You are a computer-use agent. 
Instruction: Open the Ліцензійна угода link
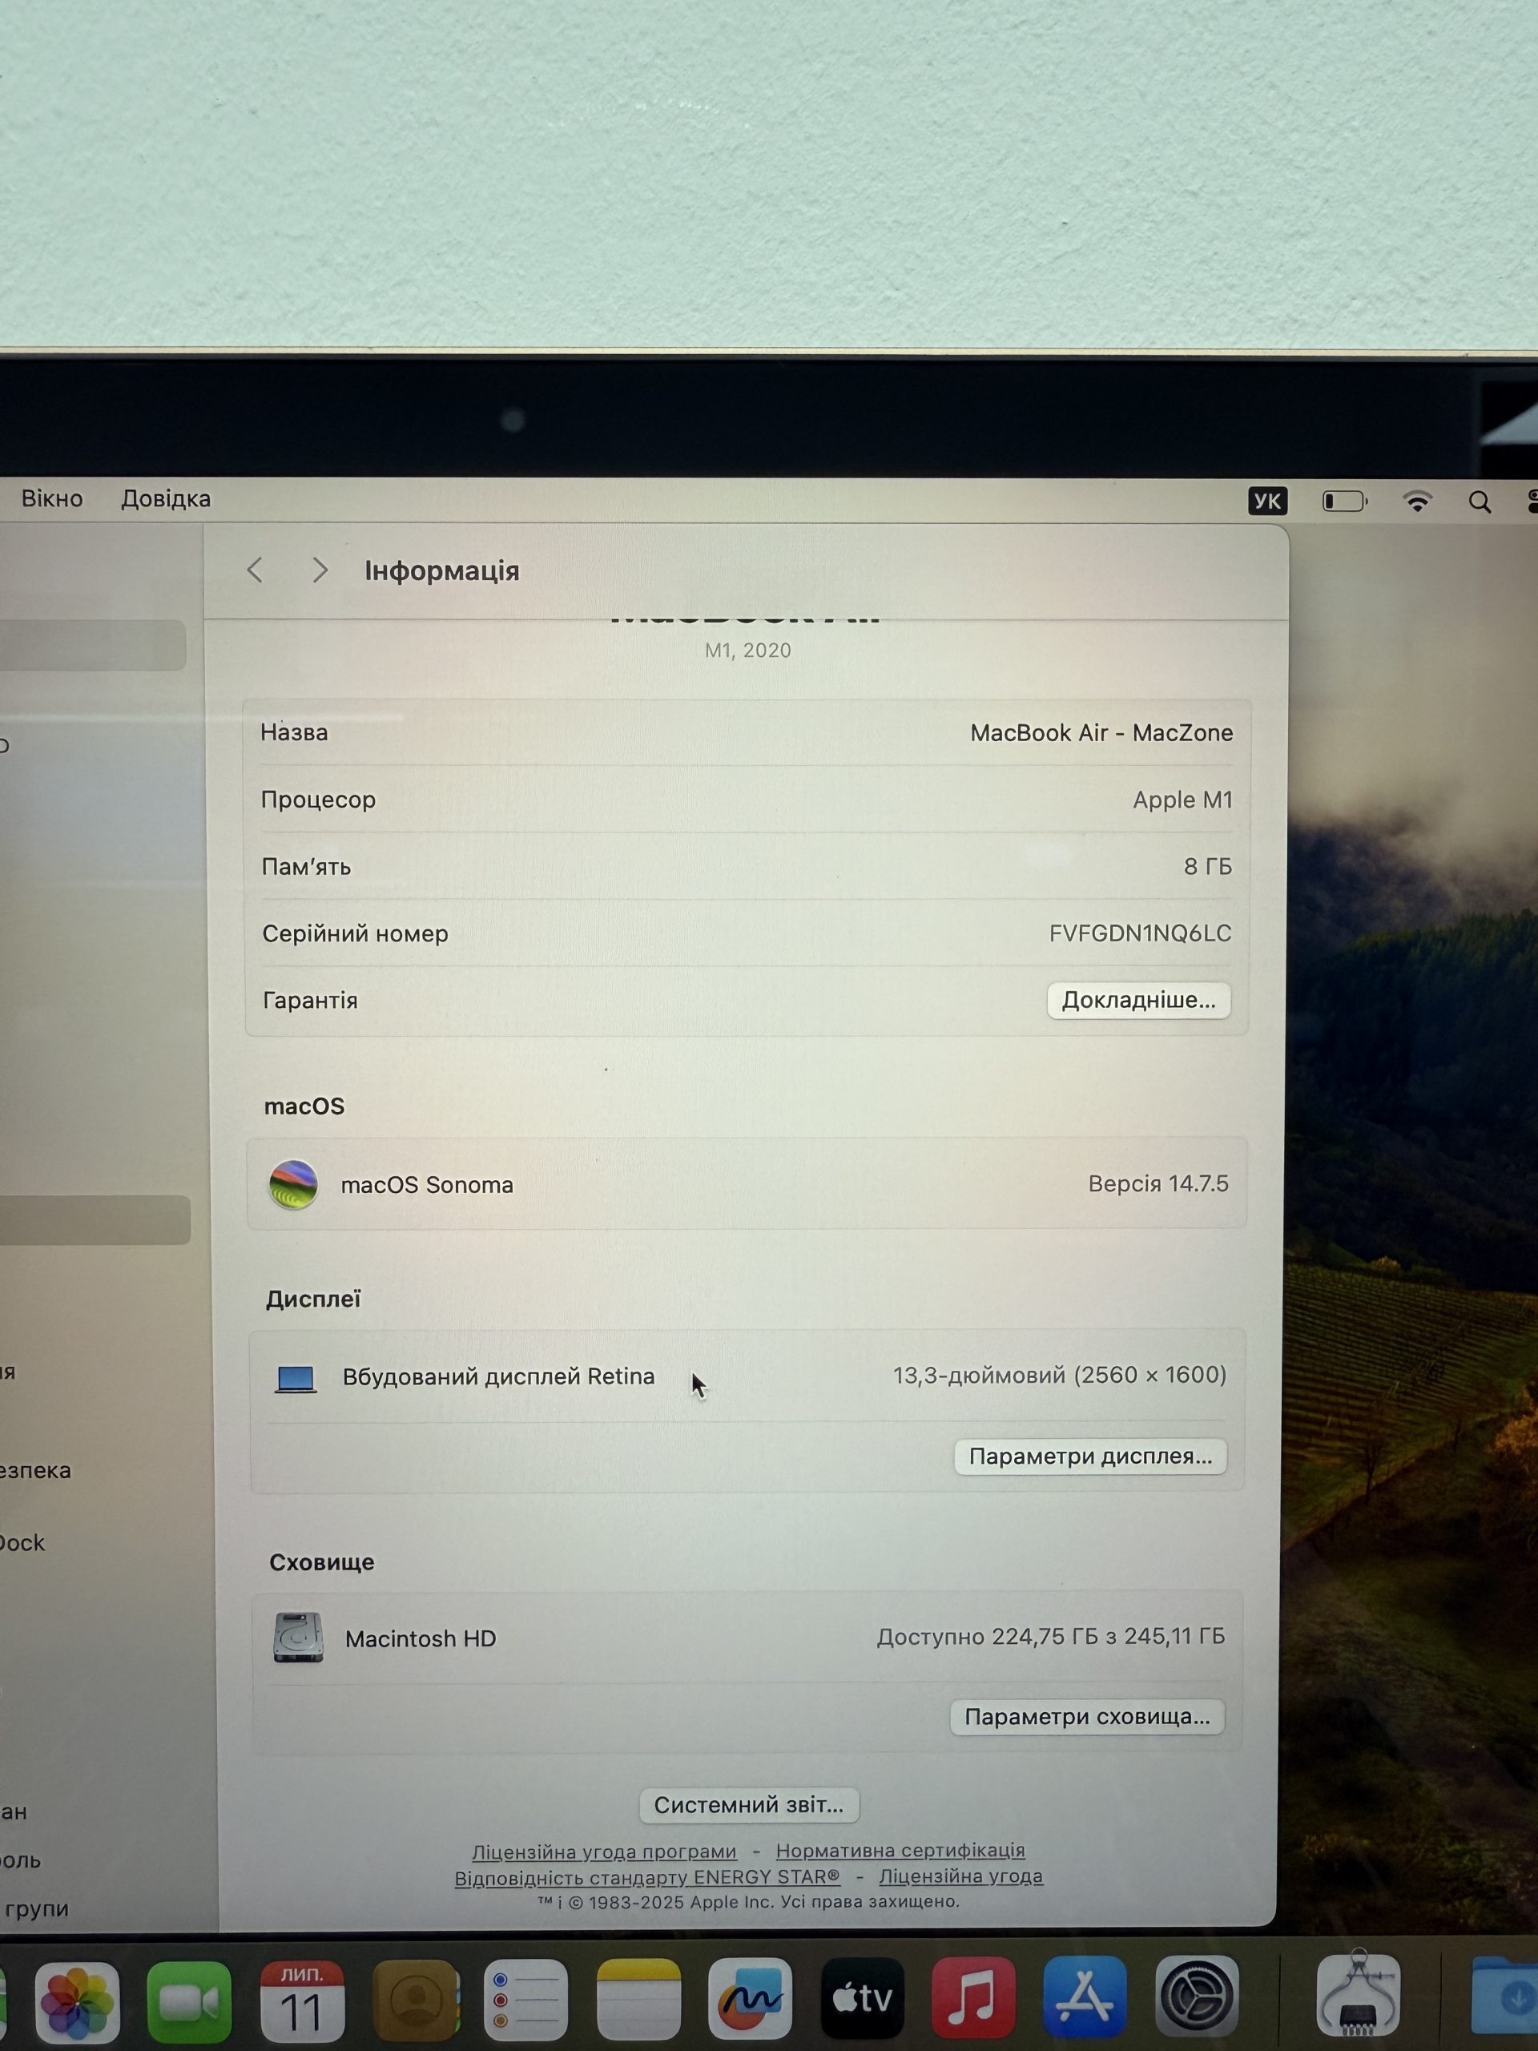coord(960,1876)
